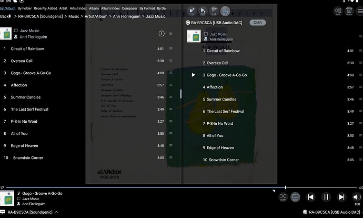This screenshot has height=218, width=363.
Task: Switch to Recently Added tab
Action: pyautogui.click(x=45, y=8)
